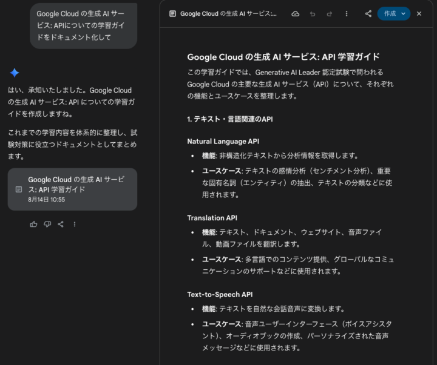Click the intro paragraph mentioning Generative AI Leader

point(290,84)
